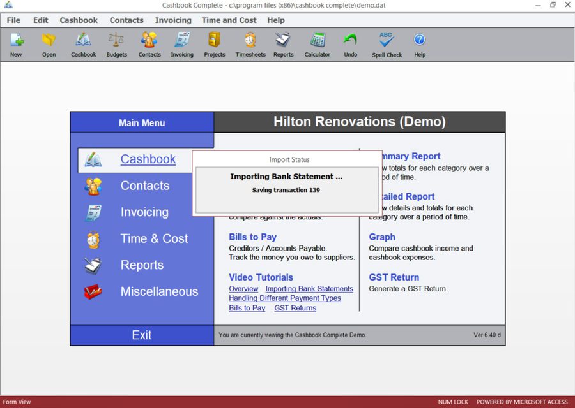This screenshot has width=575, height=408.
Task: Open the Overview video tutorial link
Action: [x=243, y=289]
